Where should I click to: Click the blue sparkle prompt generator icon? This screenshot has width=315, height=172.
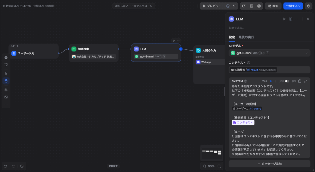coord(271,81)
